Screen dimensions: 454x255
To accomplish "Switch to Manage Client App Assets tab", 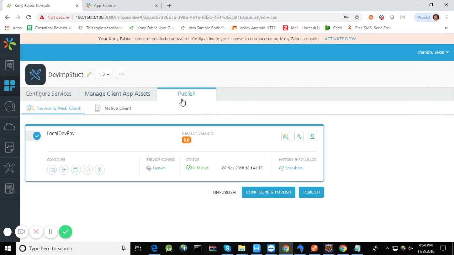I will point(117,94).
